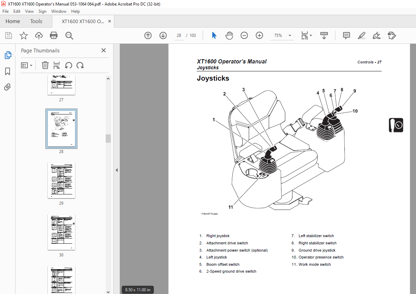Open the View menu
Screen dimensions: 416x294
coord(29,11)
